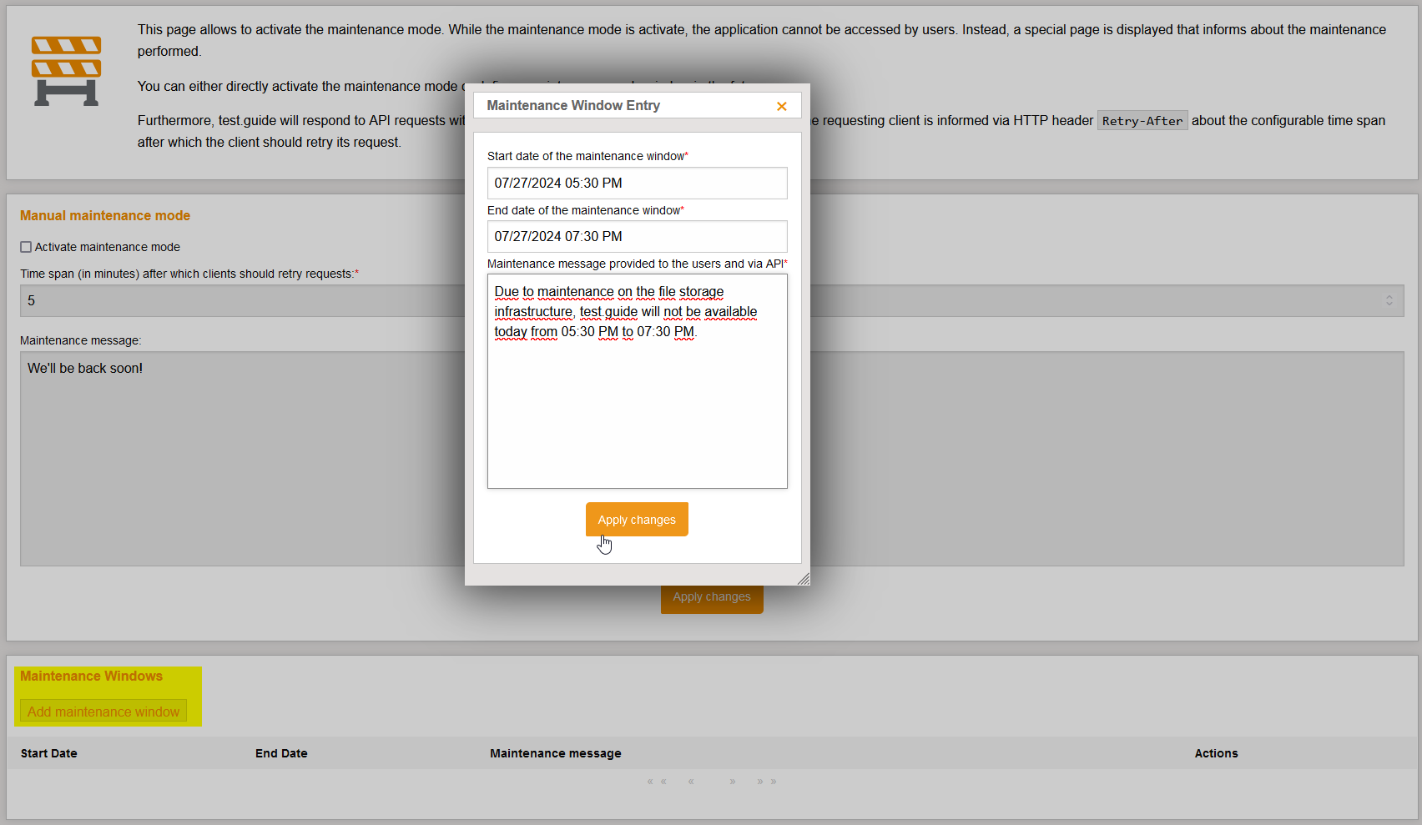Go to next page of maintenance table
Image resolution: width=1422 pixels, height=825 pixels.
[733, 782]
